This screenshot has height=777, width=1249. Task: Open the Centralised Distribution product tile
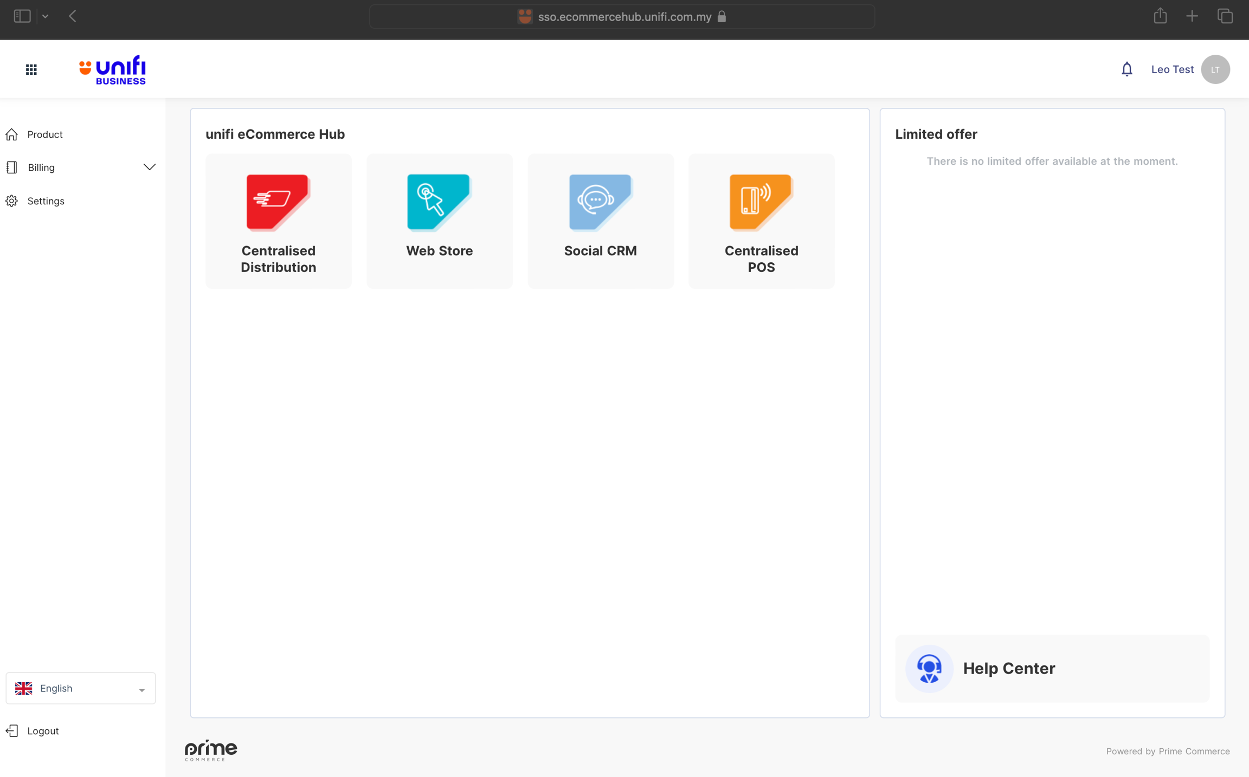[278, 221]
